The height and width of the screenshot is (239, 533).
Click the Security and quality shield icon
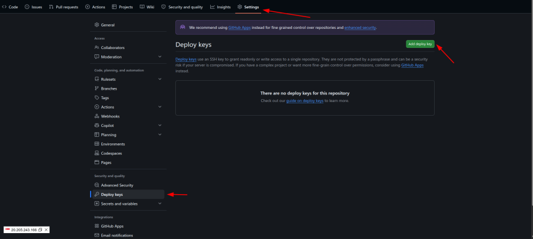tap(163, 6)
